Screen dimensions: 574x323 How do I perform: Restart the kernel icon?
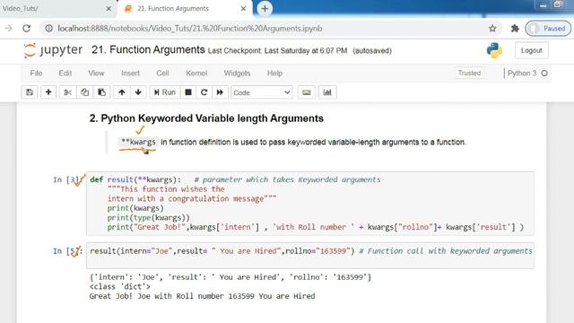coord(204,92)
